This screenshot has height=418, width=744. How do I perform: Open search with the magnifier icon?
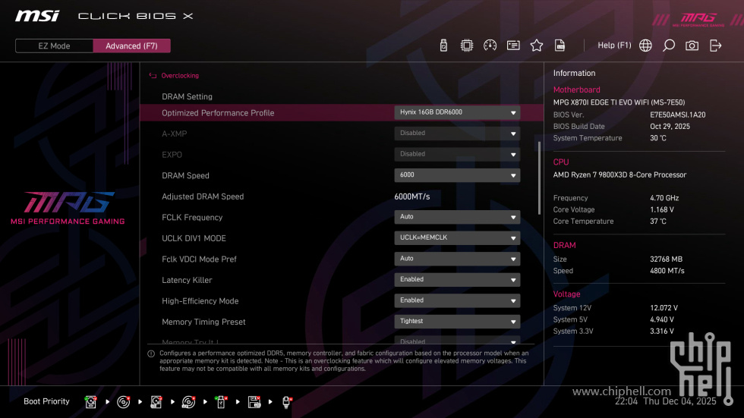(669, 46)
